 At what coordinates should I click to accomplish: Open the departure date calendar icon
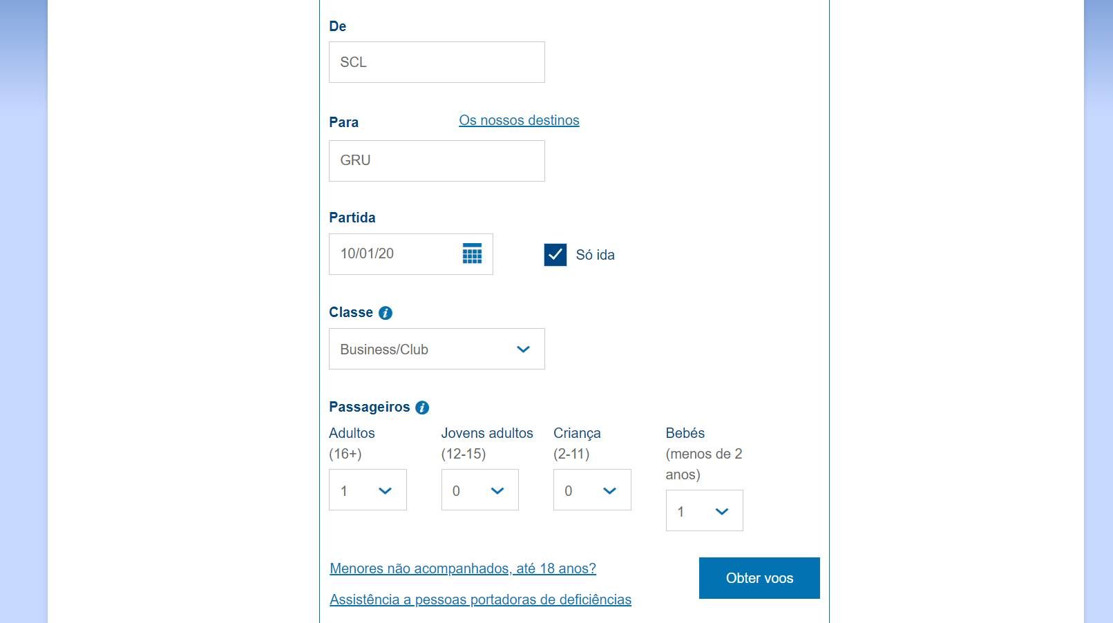(472, 253)
